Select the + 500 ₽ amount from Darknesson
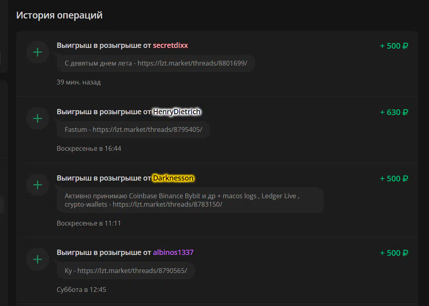Screen dimensions: 429x306 coord(394,179)
